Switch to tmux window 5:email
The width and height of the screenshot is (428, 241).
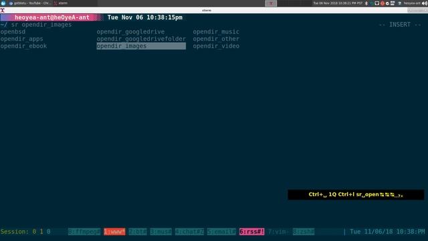221,232
